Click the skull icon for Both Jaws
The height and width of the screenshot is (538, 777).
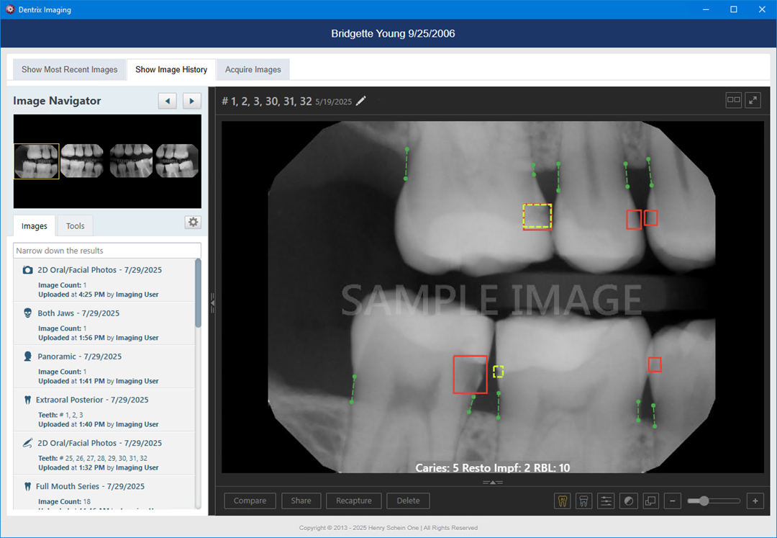coord(28,313)
